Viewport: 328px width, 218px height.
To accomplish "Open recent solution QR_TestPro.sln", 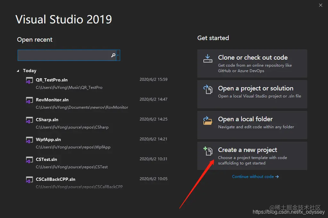I will pyautogui.click(x=52, y=80).
